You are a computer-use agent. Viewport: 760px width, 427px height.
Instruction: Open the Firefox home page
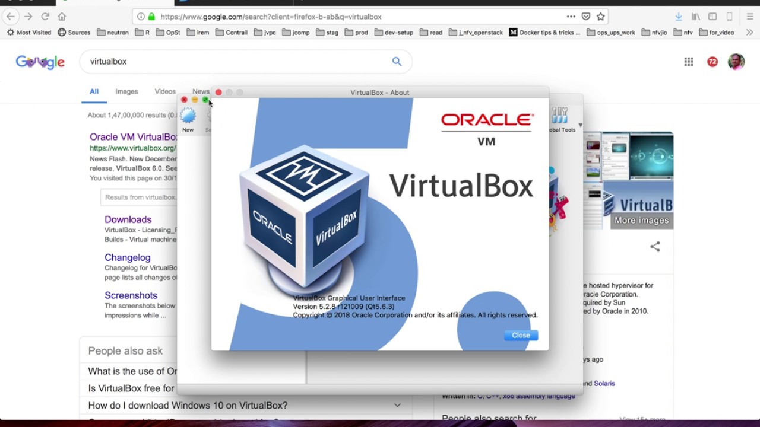point(62,17)
